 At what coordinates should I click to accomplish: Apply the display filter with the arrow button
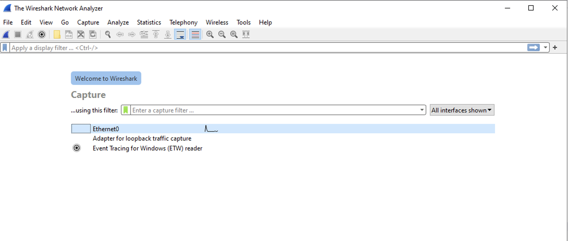point(533,48)
